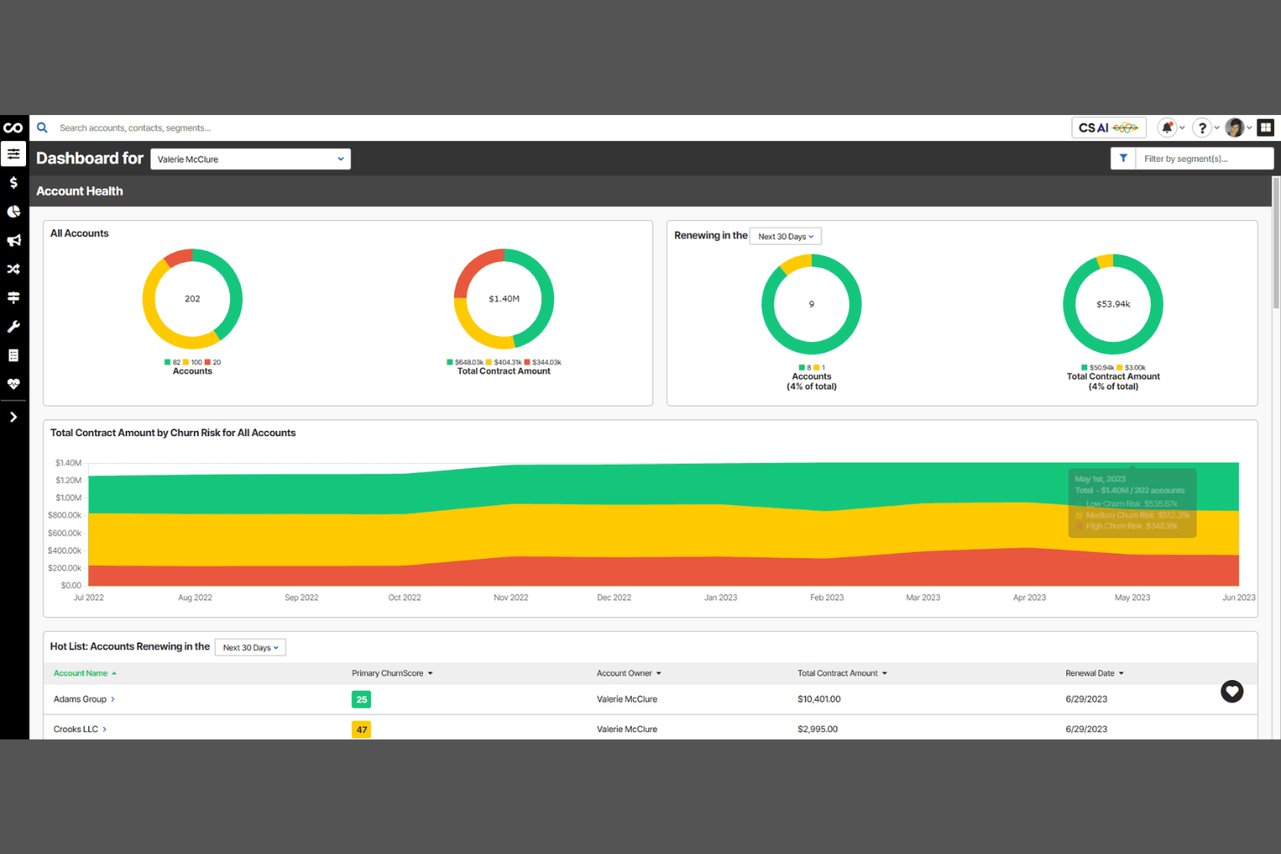Open the Adams Group account link
This screenshot has width=1281, height=854.
tap(79, 698)
